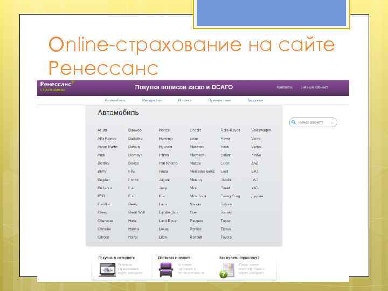Screen dimensions: 388x291
Task: Select the Peugeot brand
Action: pyautogui.click(x=196, y=220)
